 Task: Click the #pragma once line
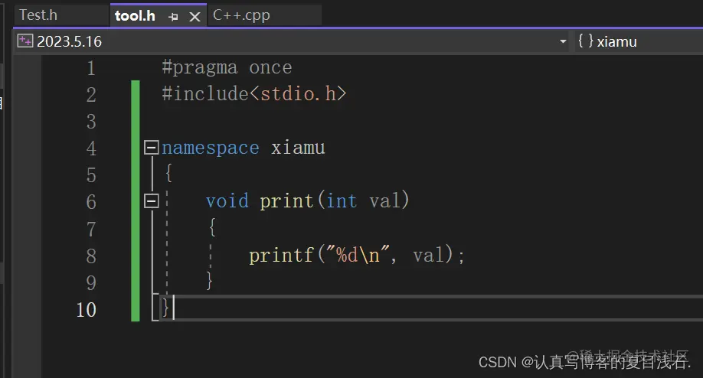227,67
